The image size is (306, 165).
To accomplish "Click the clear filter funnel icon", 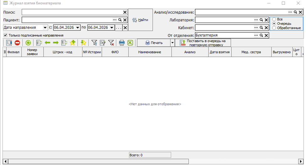I will coord(111,43).
